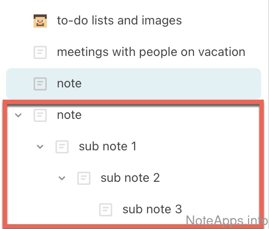The image size is (269, 229).
Task: Select "sub note 2" in the tree
Action: pyautogui.click(x=130, y=178)
